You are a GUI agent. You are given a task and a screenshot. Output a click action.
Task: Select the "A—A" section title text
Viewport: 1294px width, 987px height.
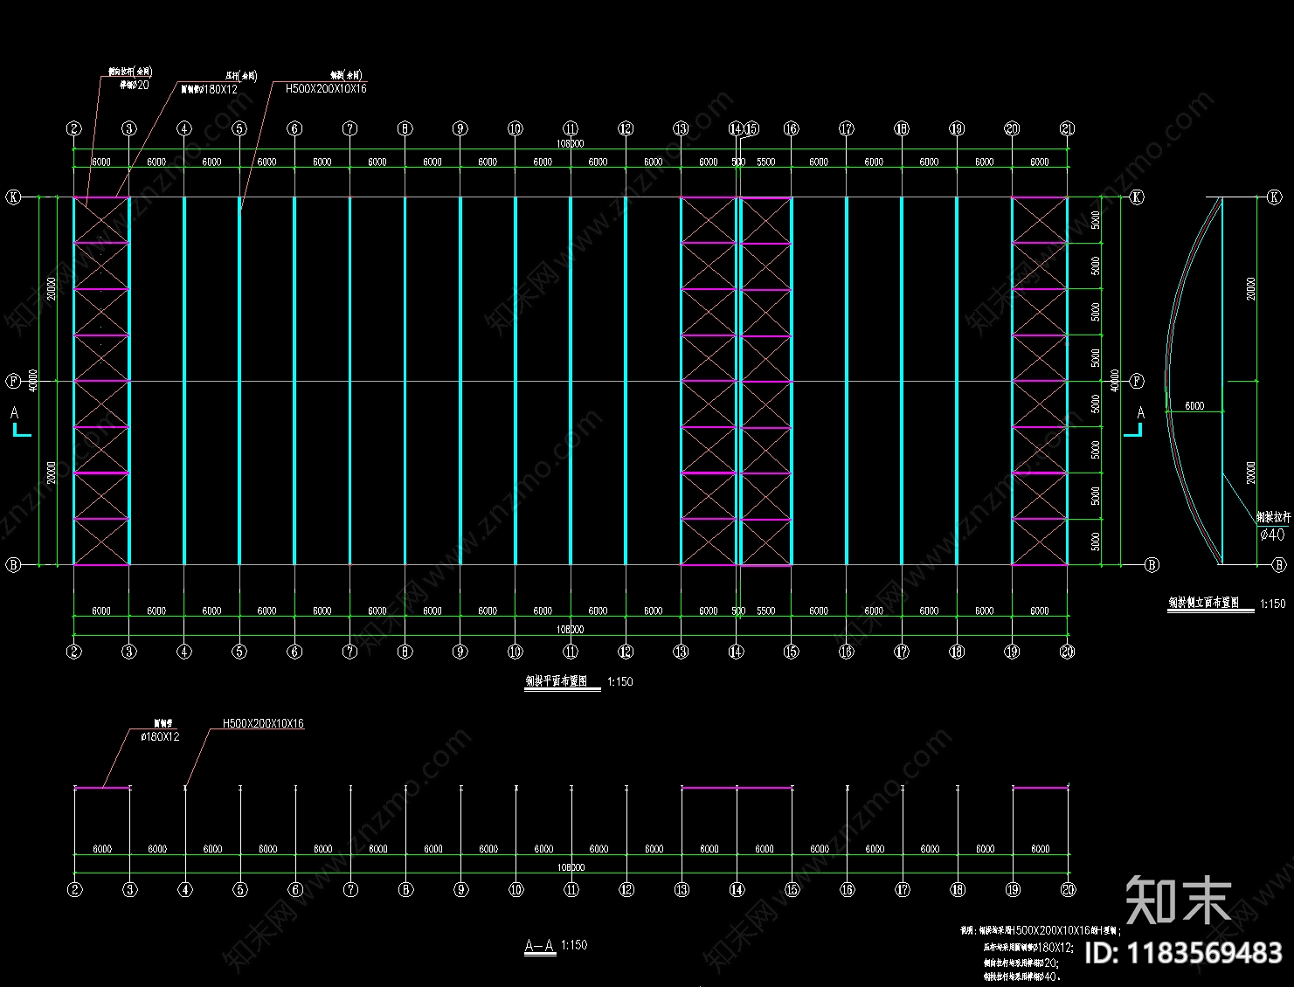point(539,945)
